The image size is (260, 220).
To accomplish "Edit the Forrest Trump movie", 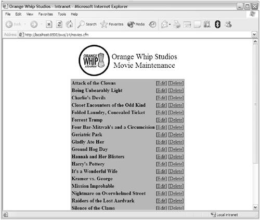I will (161, 120).
